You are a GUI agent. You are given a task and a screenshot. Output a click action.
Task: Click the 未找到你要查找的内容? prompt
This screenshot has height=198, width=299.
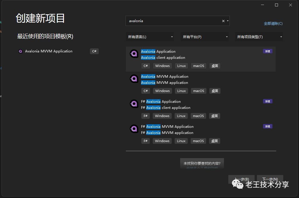click(202, 163)
